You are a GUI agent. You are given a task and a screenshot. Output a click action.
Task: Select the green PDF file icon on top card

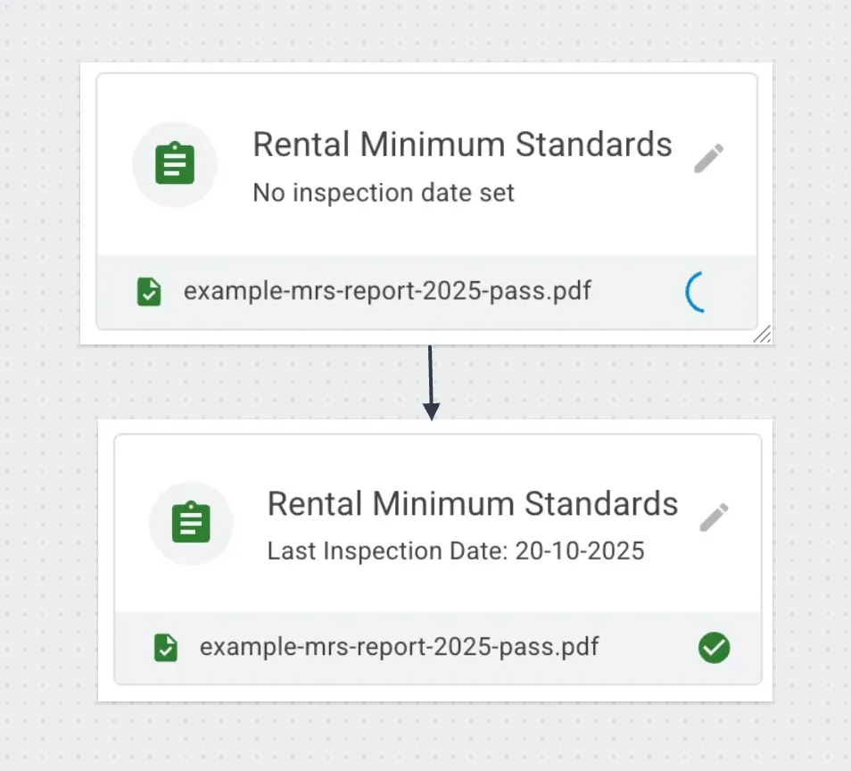(149, 291)
